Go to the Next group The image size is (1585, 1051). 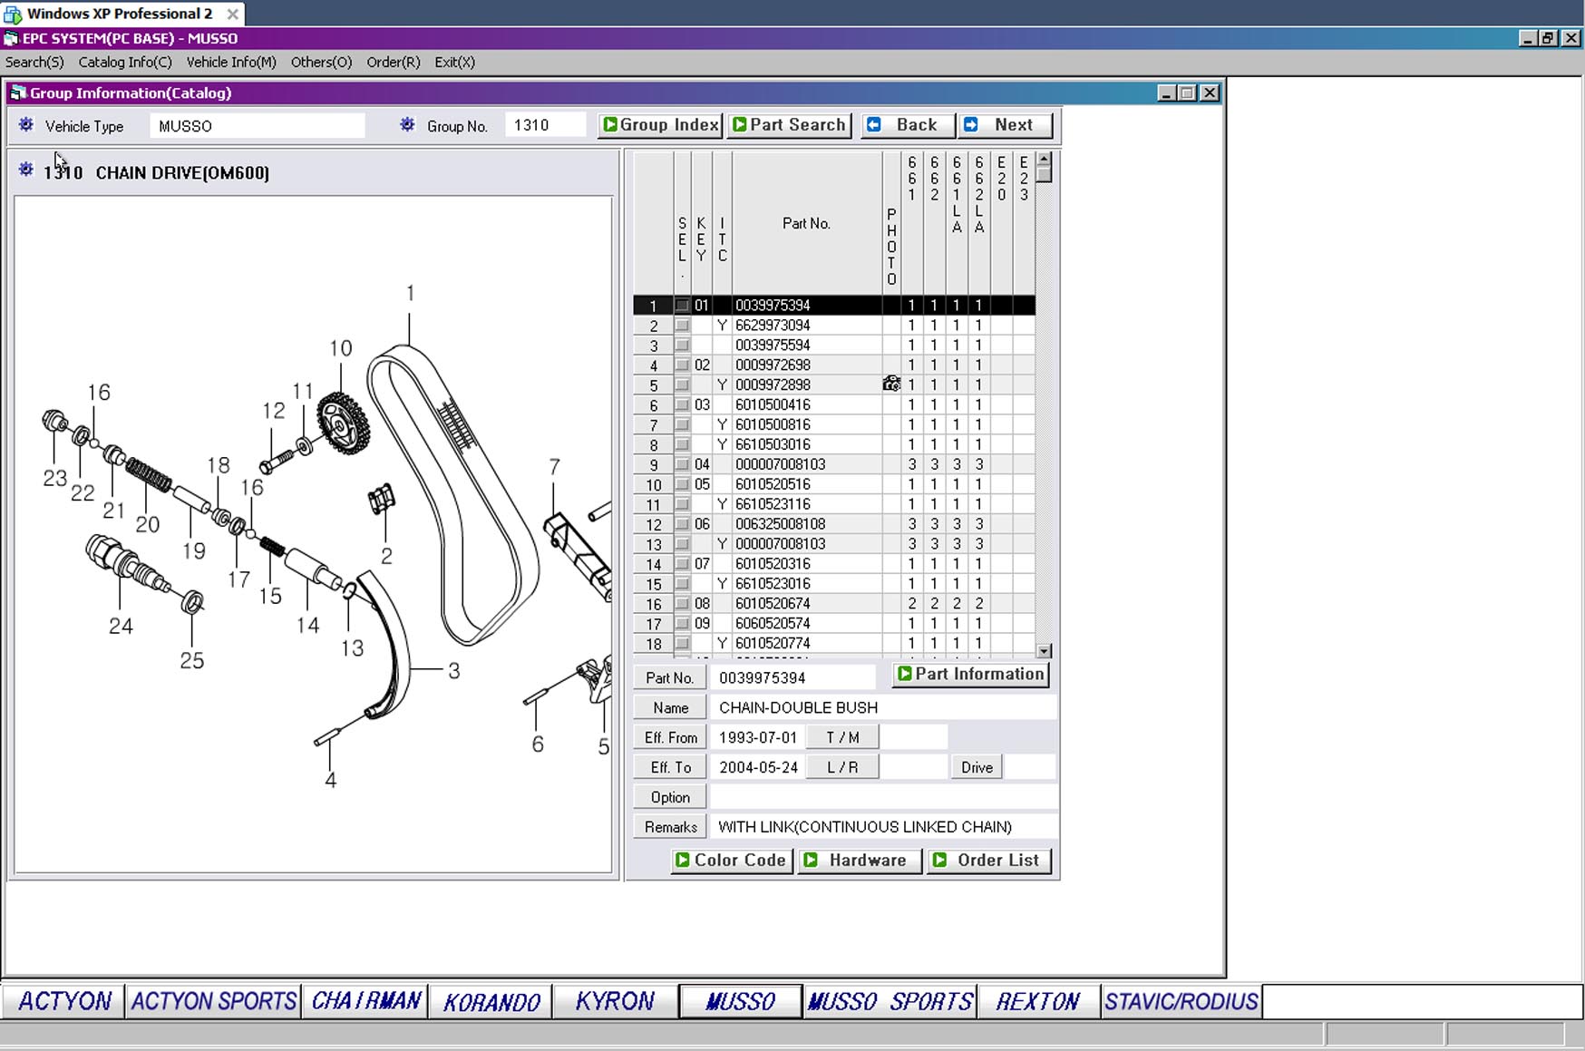pyautogui.click(x=1005, y=125)
